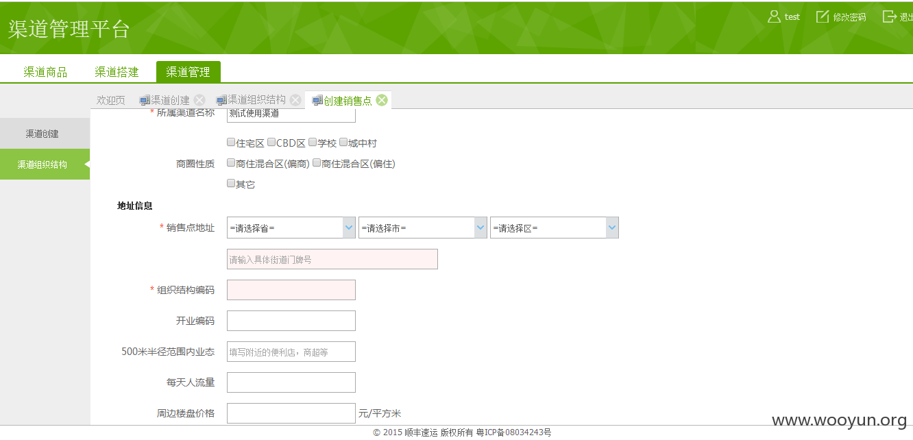Screen dimensions: 913x440
Task: Click the monitor icon on 渠道创建 tab
Action: click(x=145, y=101)
